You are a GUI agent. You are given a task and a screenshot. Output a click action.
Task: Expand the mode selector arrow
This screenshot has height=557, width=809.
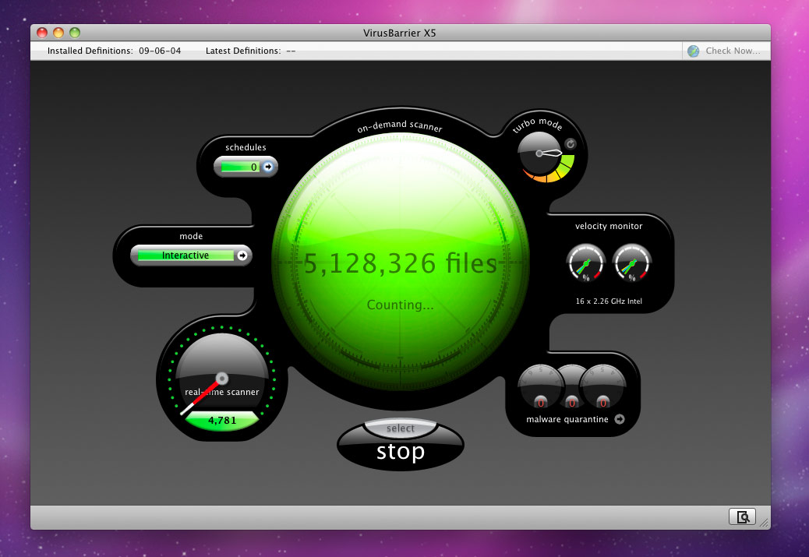pyautogui.click(x=242, y=256)
